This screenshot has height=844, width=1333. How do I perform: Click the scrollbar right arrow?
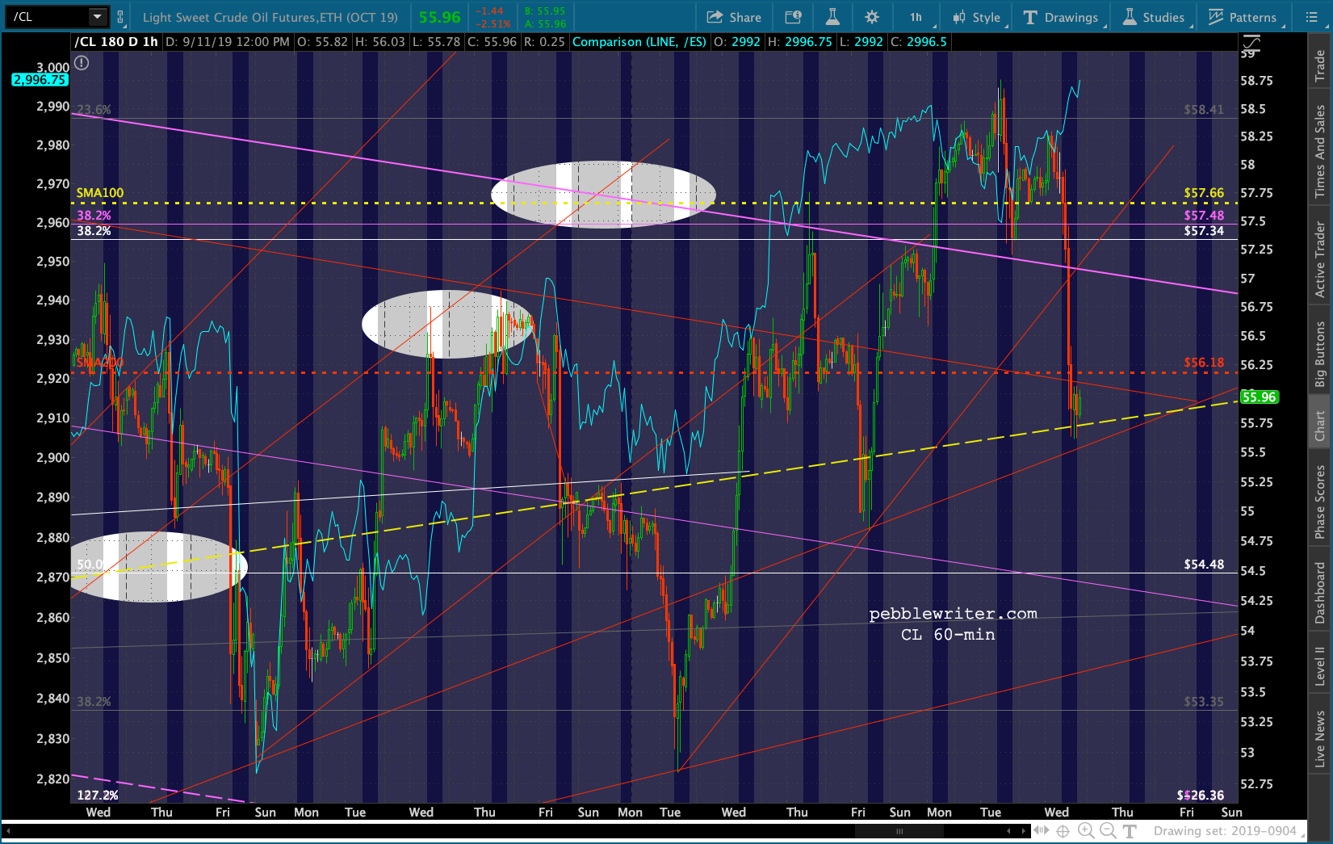(1025, 831)
